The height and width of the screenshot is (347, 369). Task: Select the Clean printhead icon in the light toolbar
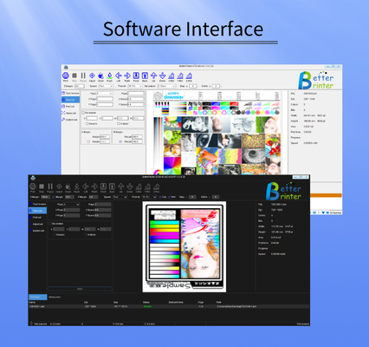click(x=100, y=75)
